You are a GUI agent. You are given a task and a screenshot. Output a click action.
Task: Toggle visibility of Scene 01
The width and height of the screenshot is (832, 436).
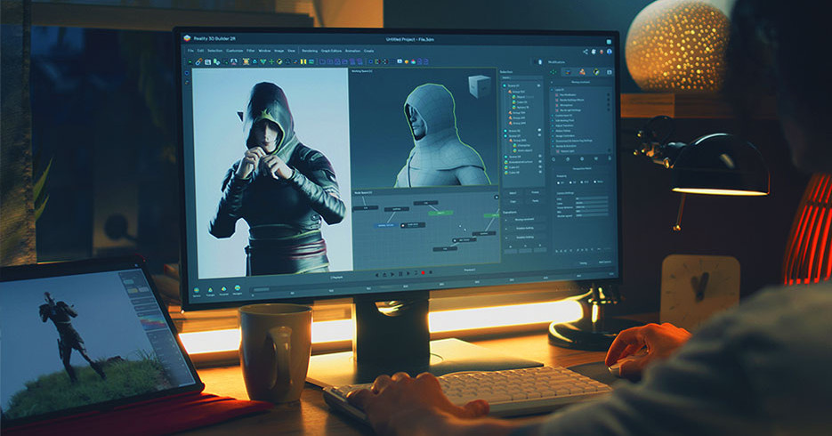pos(540,85)
